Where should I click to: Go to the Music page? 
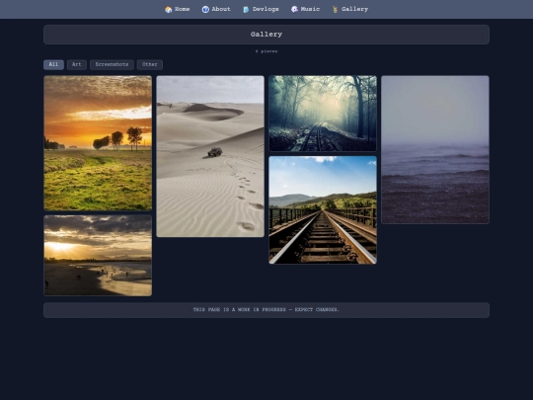coord(306,9)
